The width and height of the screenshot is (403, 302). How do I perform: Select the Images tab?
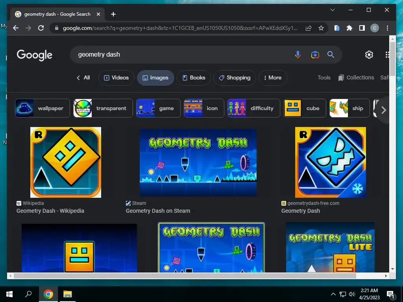[155, 77]
